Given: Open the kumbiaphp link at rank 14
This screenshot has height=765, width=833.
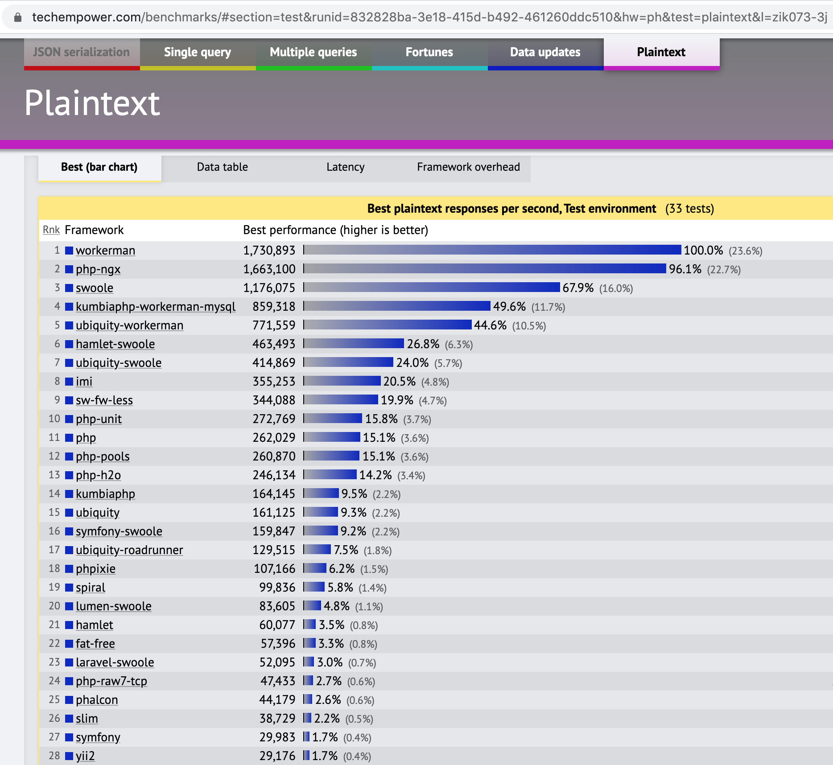Looking at the screenshot, I should click(x=105, y=494).
